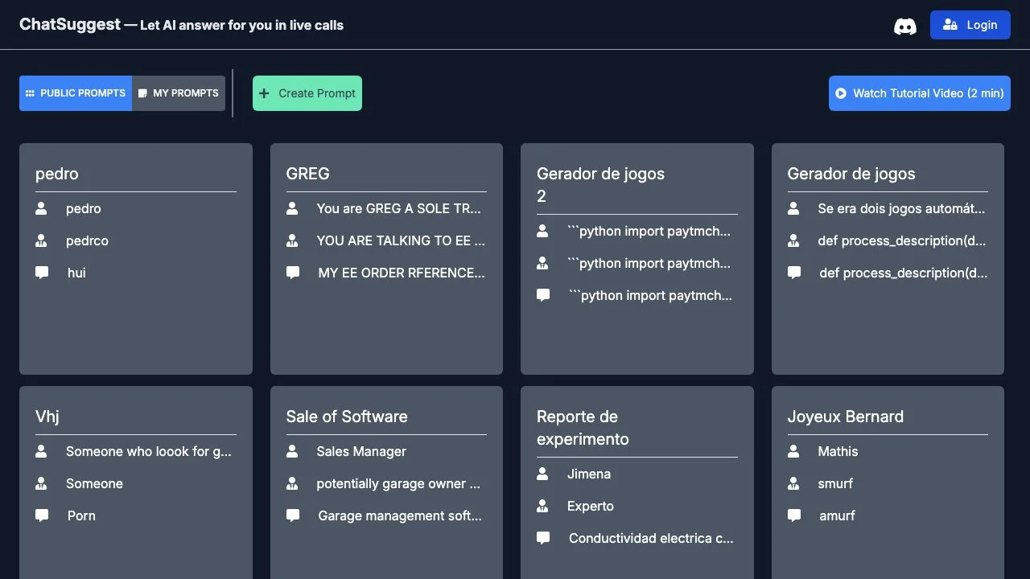
Task: Click chat icon in 'Gerador de jogos 2' card
Action: (543, 295)
